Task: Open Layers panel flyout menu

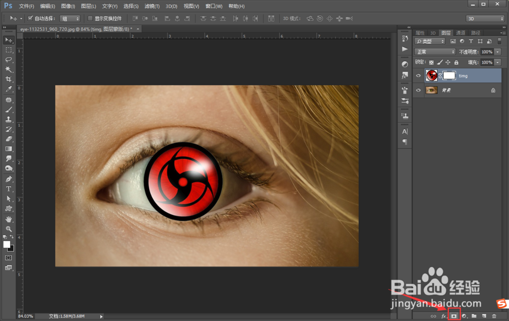Action: click(502, 33)
